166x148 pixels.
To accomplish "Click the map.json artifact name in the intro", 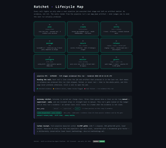I will tap(94, 14).
